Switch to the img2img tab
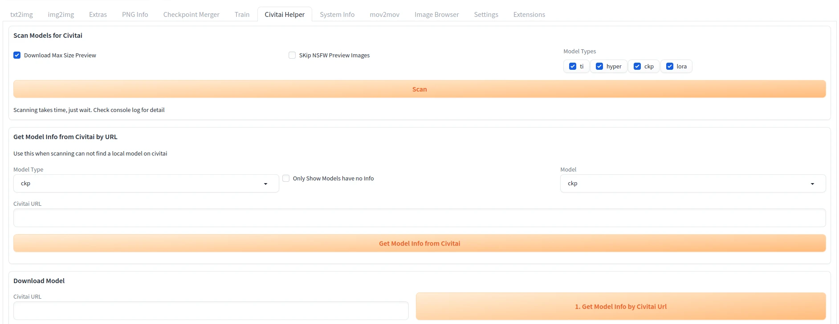Viewport: 839px width, 324px height. [61, 15]
